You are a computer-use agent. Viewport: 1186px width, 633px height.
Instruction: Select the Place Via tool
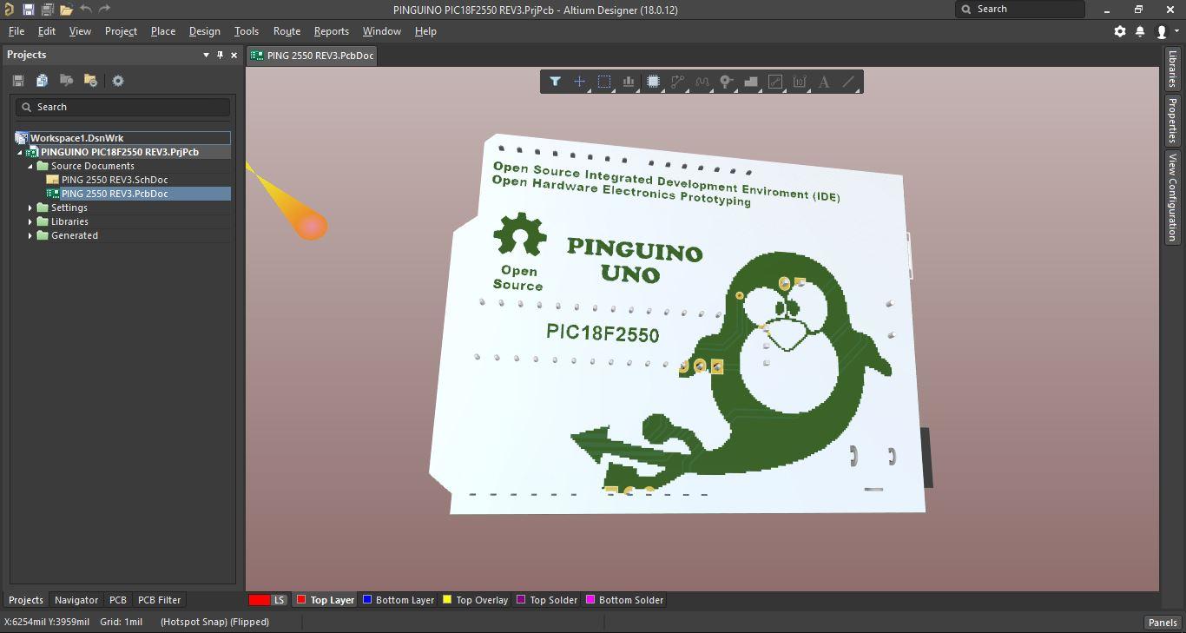727,82
